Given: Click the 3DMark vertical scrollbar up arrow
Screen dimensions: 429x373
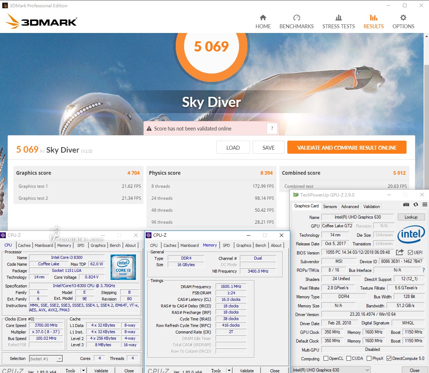Looking at the screenshot, I should [x=426, y=36].
